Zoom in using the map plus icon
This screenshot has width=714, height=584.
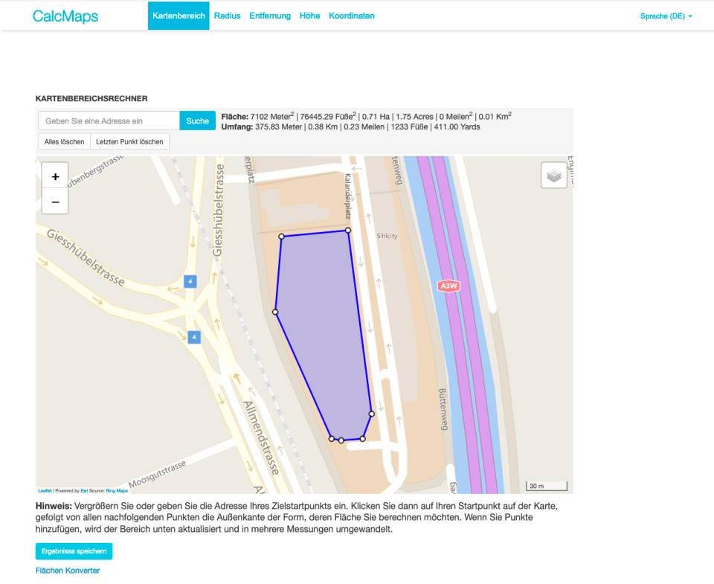54,177
